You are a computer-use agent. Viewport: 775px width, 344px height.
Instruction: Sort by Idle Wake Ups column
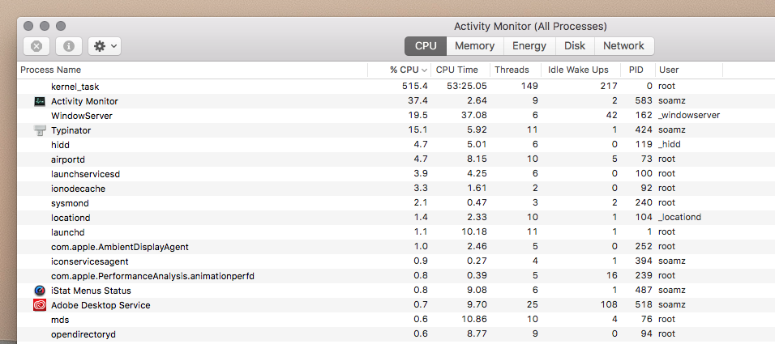click(x=581, y=70)
